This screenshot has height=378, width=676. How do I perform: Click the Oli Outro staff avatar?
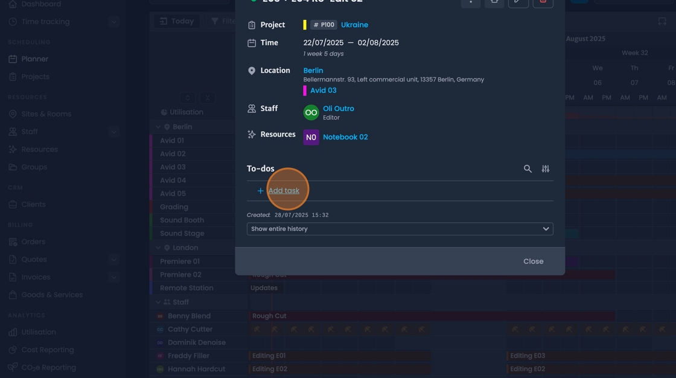(310, 112)
